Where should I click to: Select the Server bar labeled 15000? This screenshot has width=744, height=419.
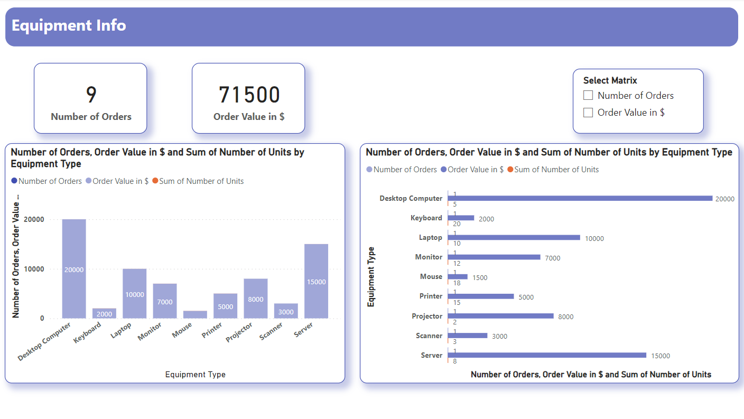click(315, 280)
